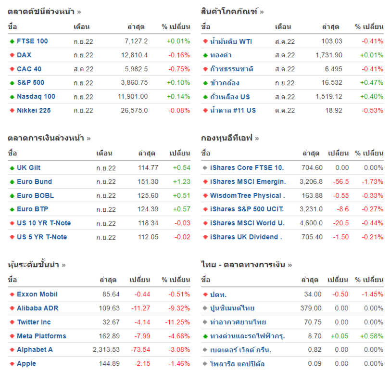
Task: Open ทางด่วนและรถไฟฟ้ากรุ. stock link
Action: (x=248, y=336)
